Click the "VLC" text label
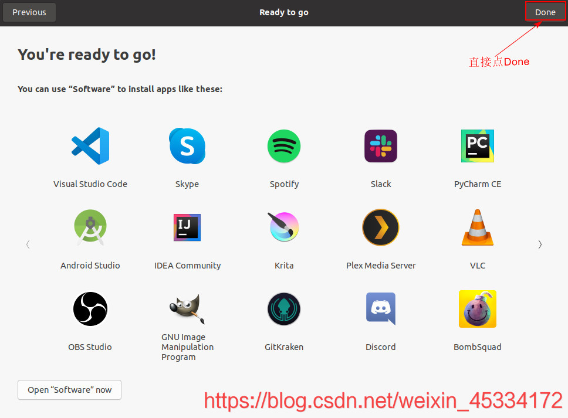The height and width of the screenshot is (418, 568). tap(478, 265)
